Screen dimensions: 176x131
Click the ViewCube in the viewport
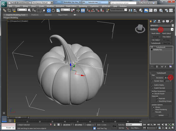coord(140,28)
